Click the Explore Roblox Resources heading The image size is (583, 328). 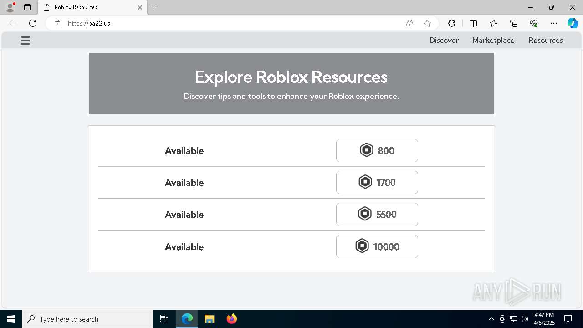[291, 77]
